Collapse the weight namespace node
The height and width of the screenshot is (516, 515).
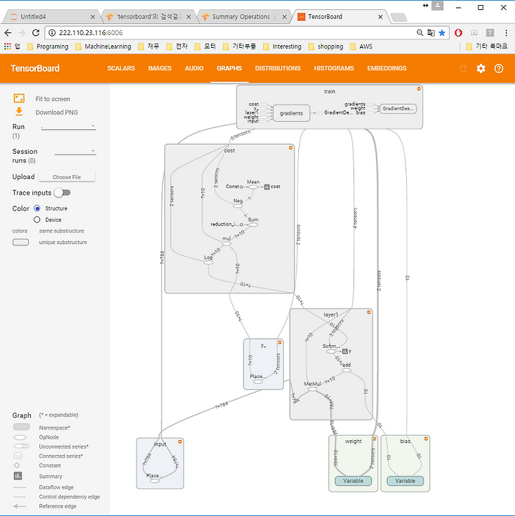point(374,439)
